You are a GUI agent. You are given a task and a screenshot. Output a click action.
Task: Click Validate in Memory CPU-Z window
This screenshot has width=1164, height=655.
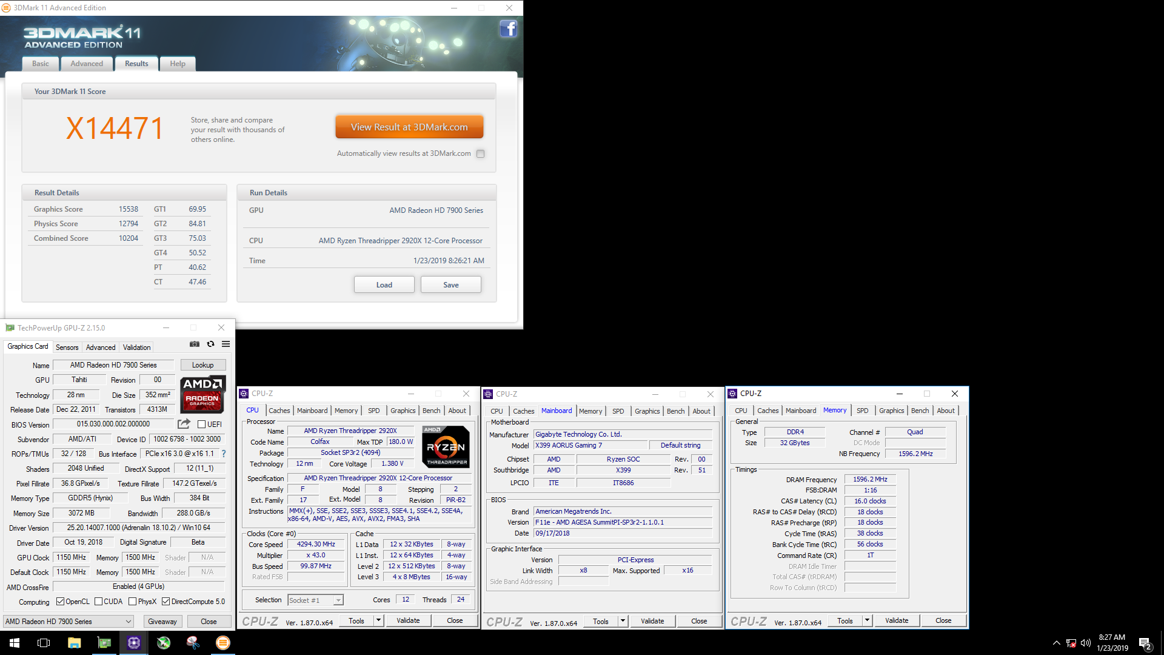[897, 620]
